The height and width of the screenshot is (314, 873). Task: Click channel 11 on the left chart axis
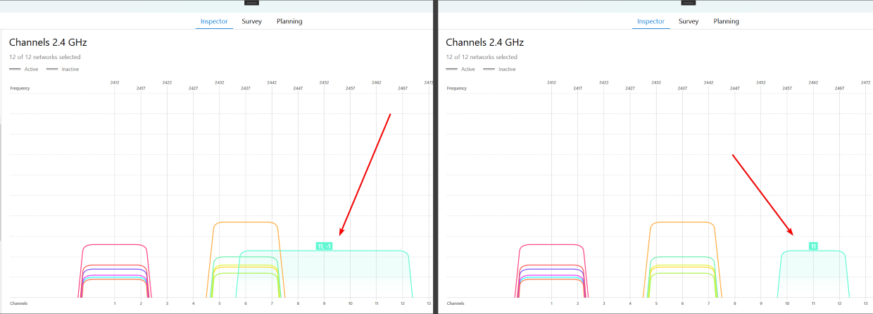point(377,303)
